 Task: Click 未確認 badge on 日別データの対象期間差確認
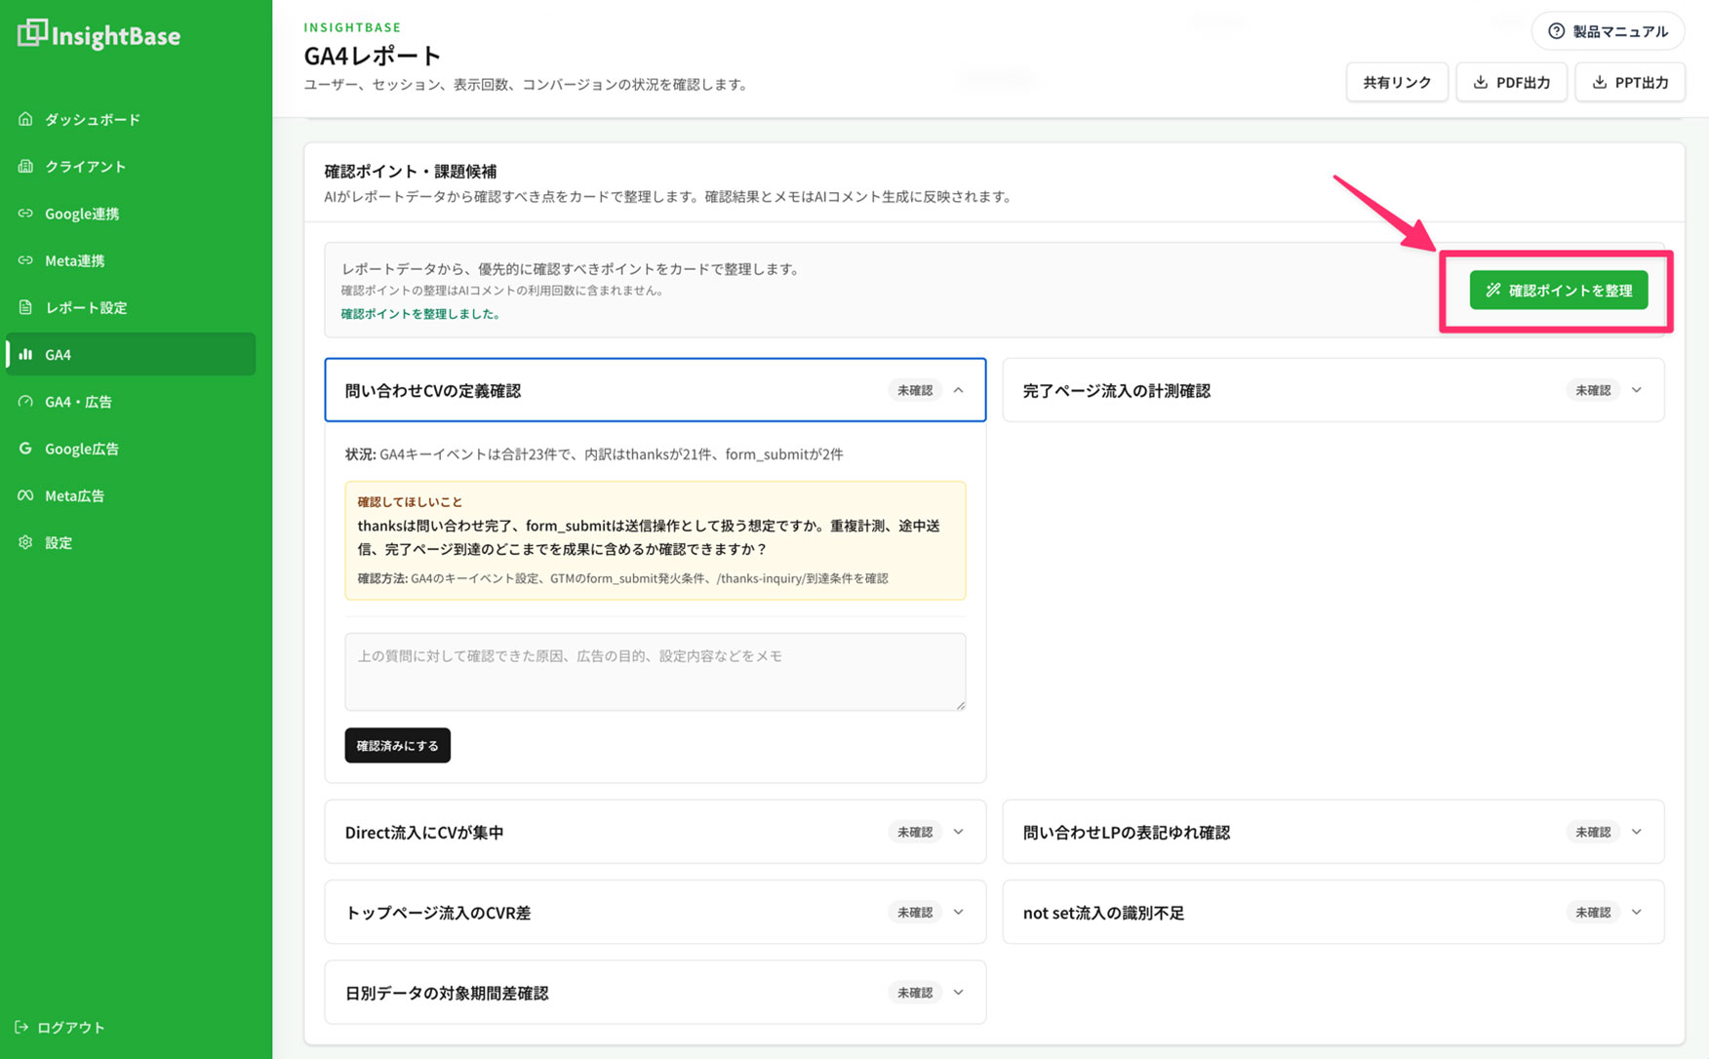915,992
